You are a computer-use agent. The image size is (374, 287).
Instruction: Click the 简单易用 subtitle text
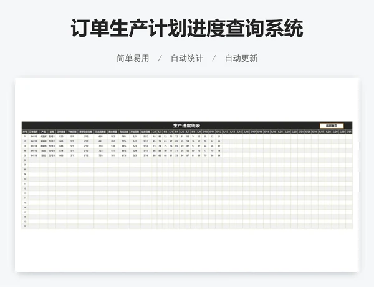click(x=133, y=58)
